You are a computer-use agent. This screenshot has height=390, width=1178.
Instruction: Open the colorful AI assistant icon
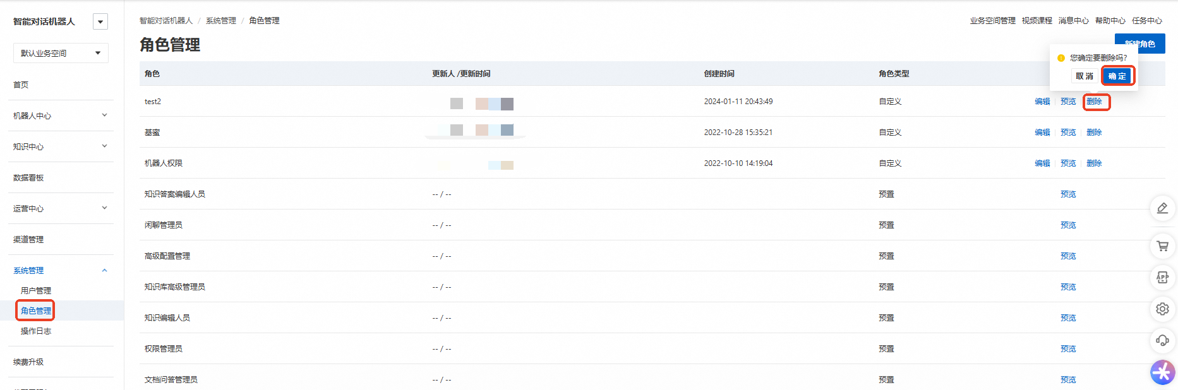1162,372
